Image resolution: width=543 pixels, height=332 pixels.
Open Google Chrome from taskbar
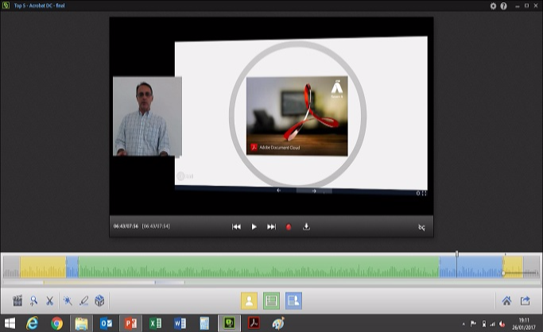click(x=56, y=324)
